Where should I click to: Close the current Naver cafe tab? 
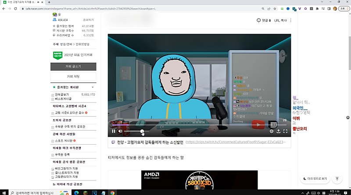pyautogui.click(x=42, y=2)
